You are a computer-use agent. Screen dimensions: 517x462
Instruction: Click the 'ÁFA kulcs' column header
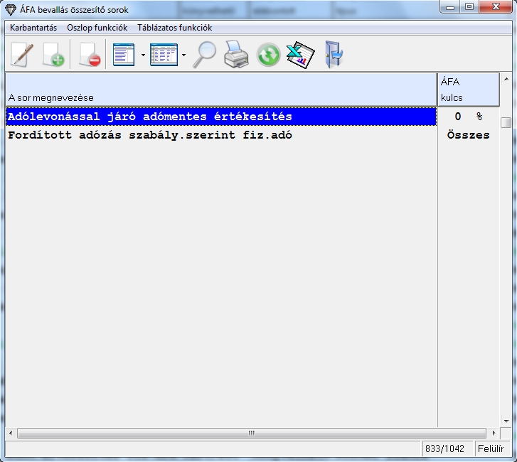(467, 90)
